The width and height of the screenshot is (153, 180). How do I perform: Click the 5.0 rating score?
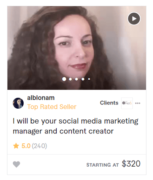click(x=26, y=146)
